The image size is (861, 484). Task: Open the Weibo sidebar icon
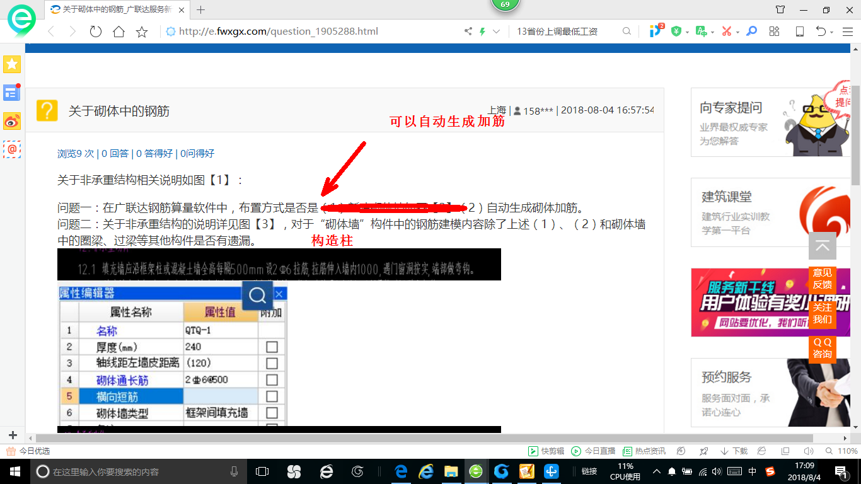pyautogui.click(x=12, y=121)
